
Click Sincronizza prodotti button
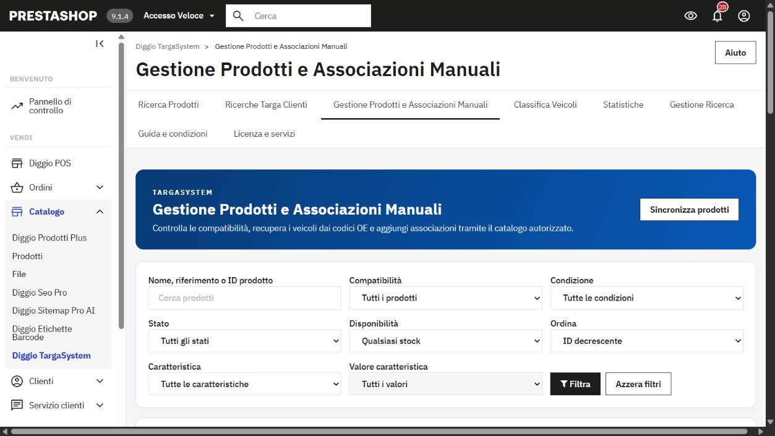coord(690,210)
